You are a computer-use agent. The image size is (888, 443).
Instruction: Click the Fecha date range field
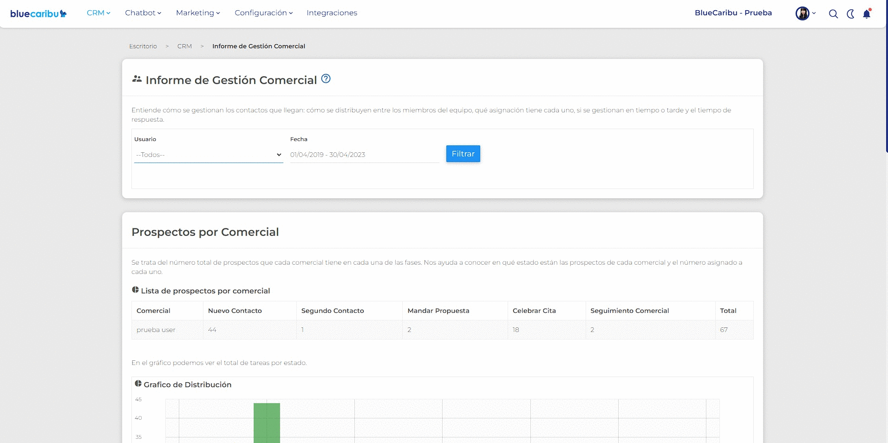(365, 155)
